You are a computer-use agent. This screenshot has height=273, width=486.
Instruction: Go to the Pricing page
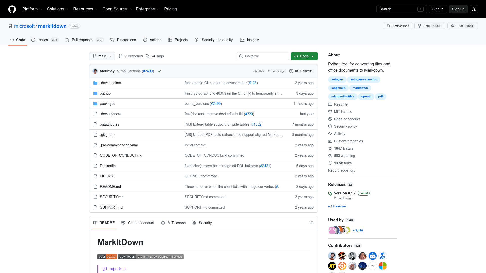pos(170,9)
